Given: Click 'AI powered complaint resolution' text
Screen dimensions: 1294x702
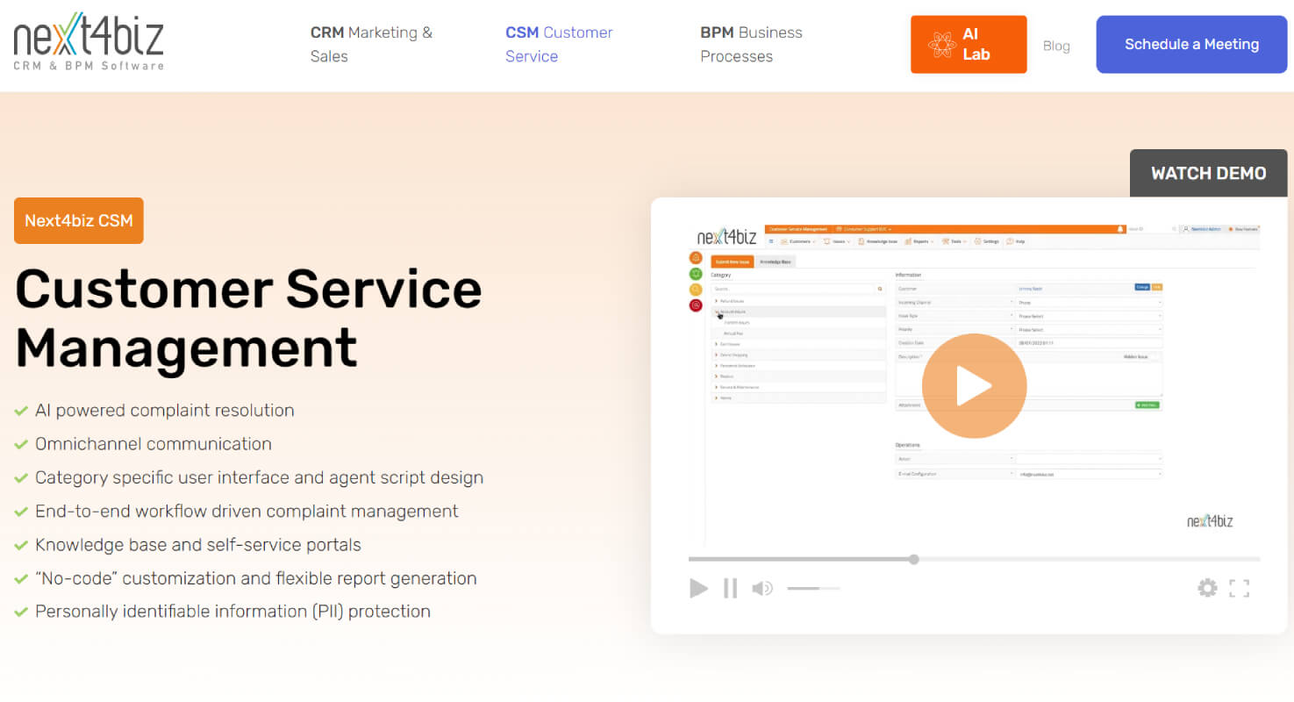Looking at the screenshot, I should [165, 410].
